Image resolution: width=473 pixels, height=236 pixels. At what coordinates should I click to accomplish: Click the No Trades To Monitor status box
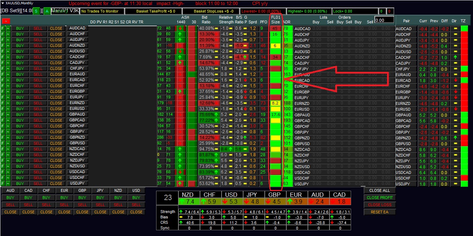[101, 11]
